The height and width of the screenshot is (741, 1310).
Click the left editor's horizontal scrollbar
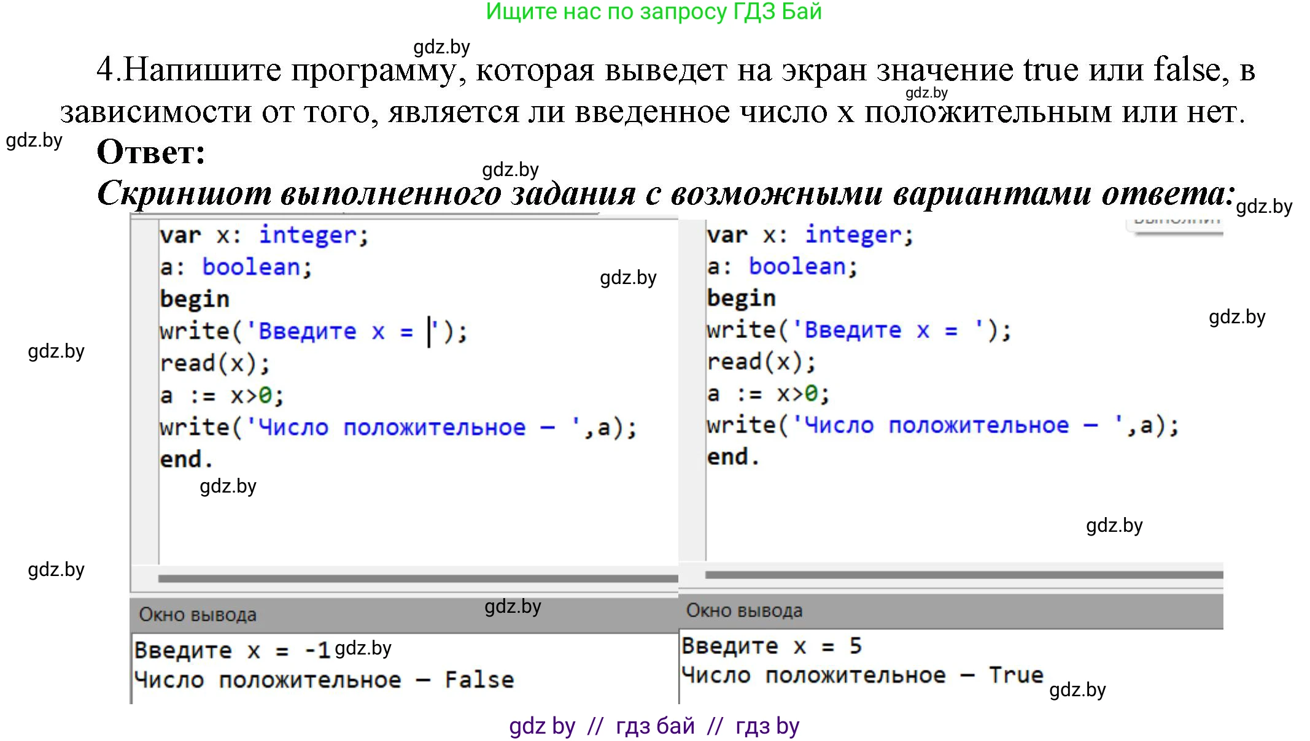click(417, 578)
